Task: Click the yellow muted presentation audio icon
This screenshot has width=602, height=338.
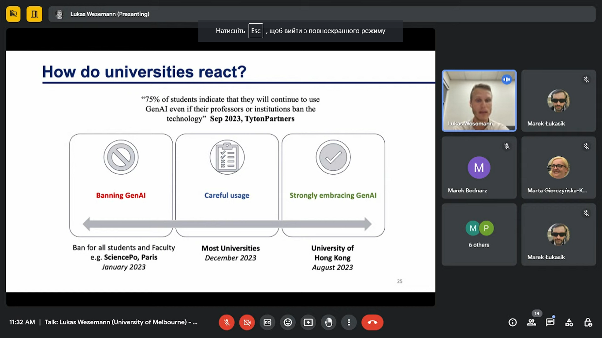Action: [x=13, y=14]
